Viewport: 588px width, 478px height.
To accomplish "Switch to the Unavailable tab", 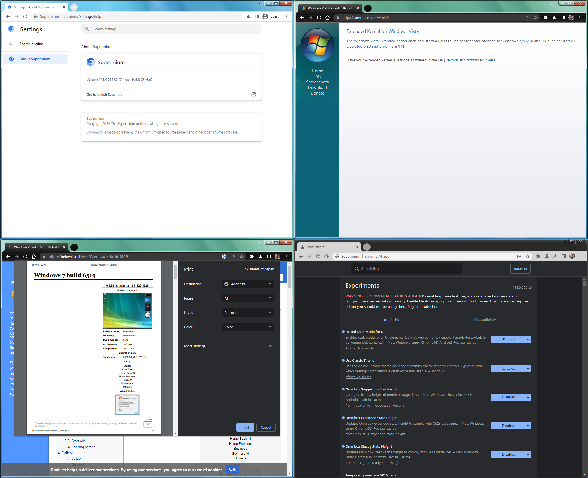I will (x=485, y=320).
